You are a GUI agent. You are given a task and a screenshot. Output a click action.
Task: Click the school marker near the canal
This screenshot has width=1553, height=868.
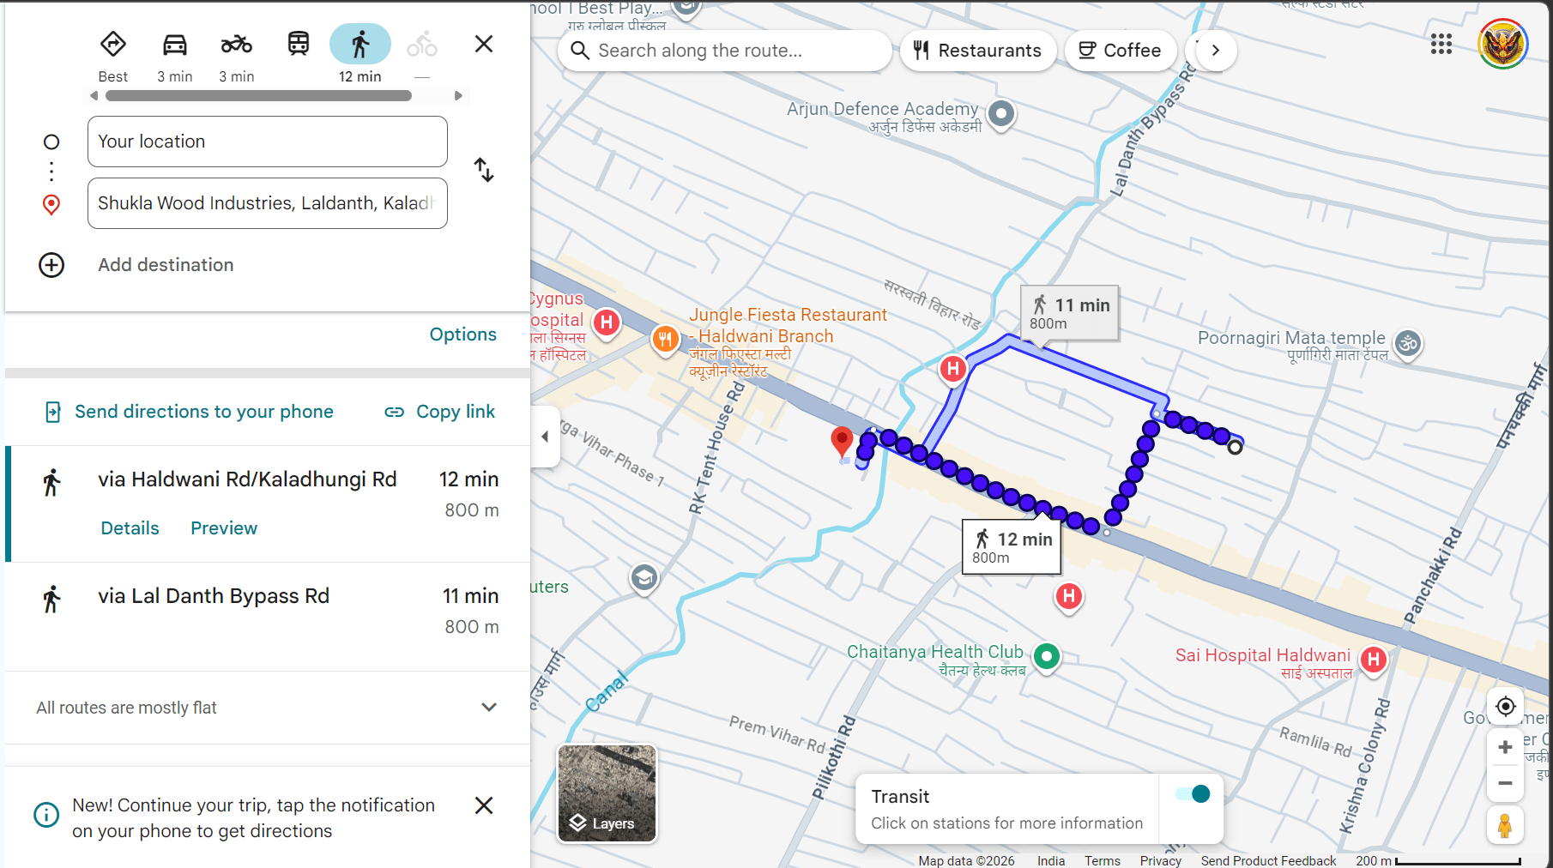point(644,578)
